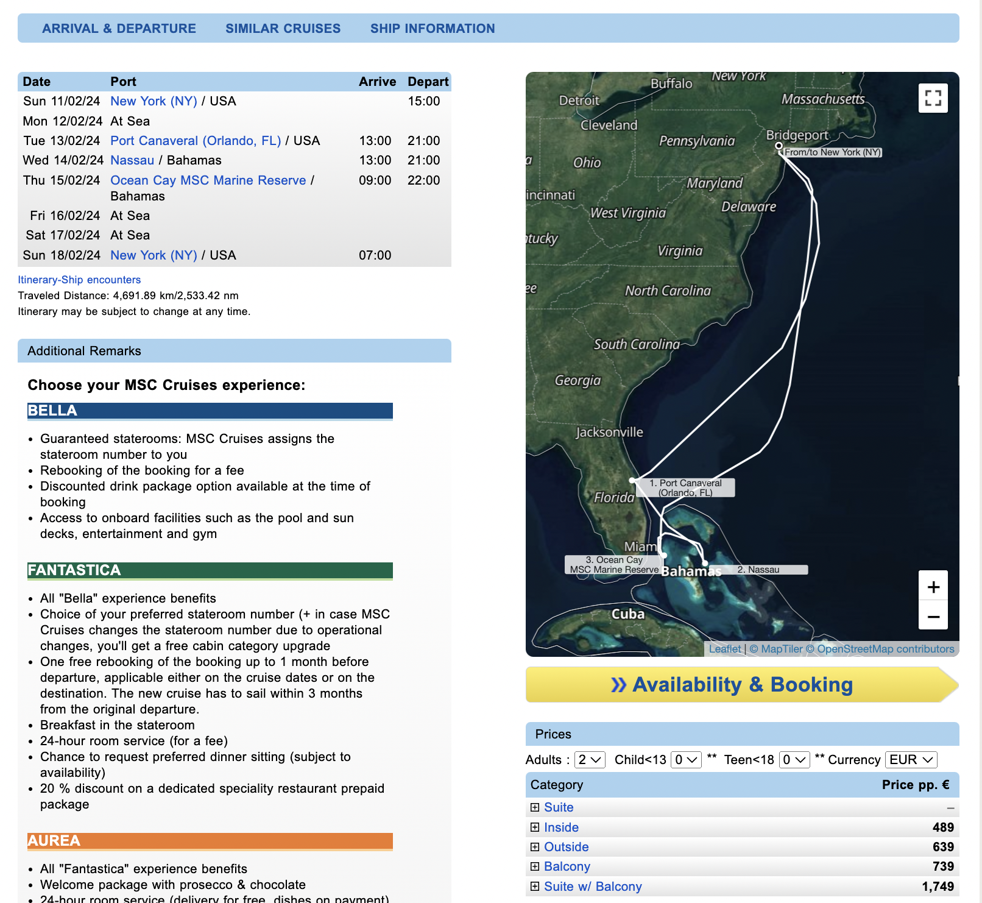Click the Nassau map label

[x=758, y=570]
